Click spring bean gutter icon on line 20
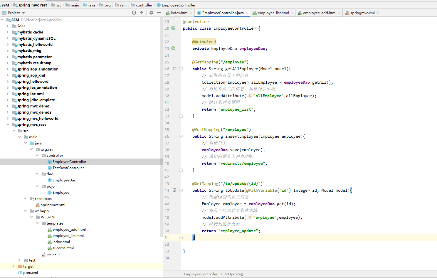Screen dimensions: 437x278 pos(174,28)
